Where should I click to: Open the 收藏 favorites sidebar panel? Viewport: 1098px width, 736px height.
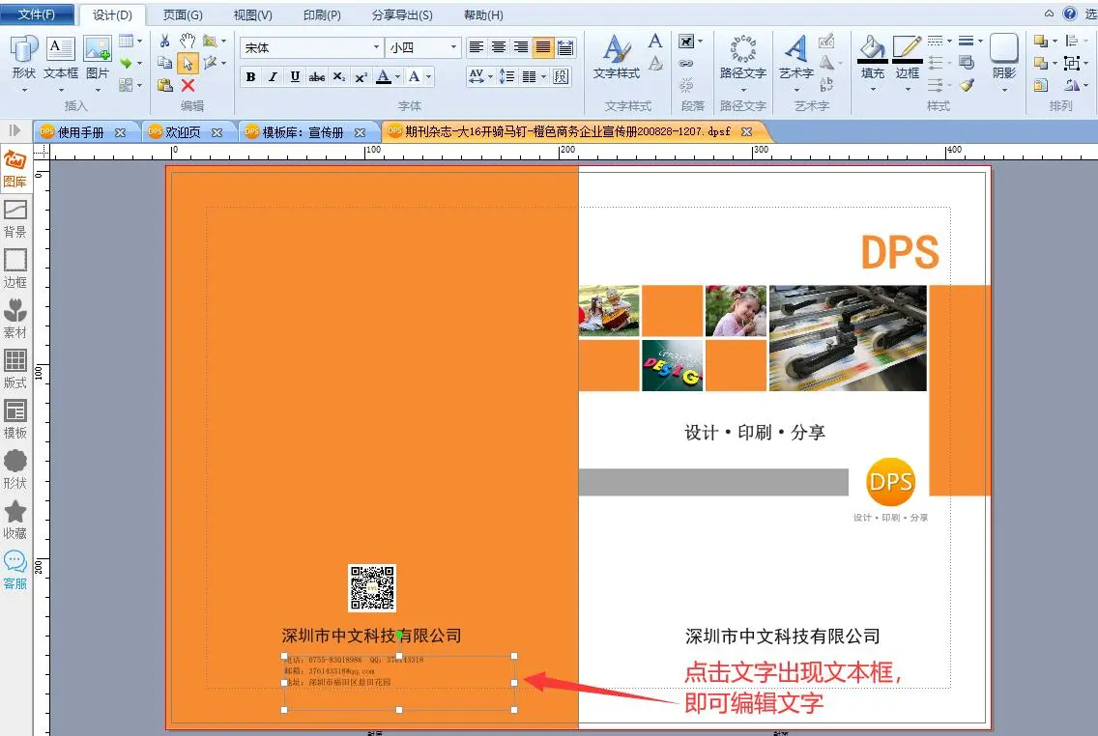[x=14, y=521]
